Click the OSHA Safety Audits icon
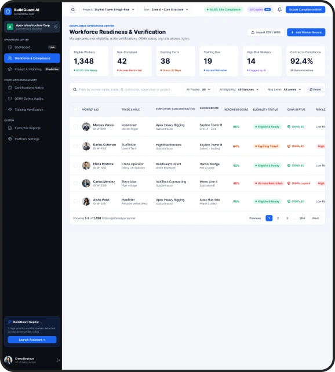Viewport: 335px width, 372px height. [10, 99]
